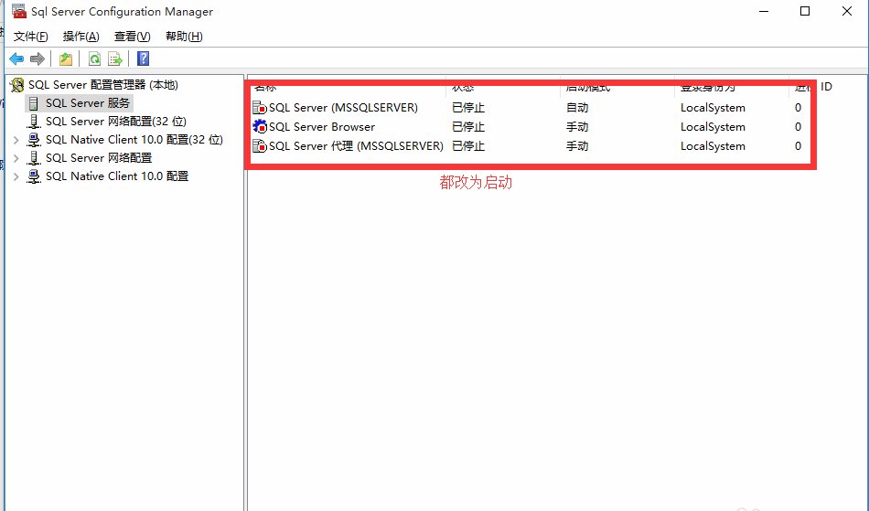Click 已停止 status of SQL Server Browser

[x=468, y=127]
